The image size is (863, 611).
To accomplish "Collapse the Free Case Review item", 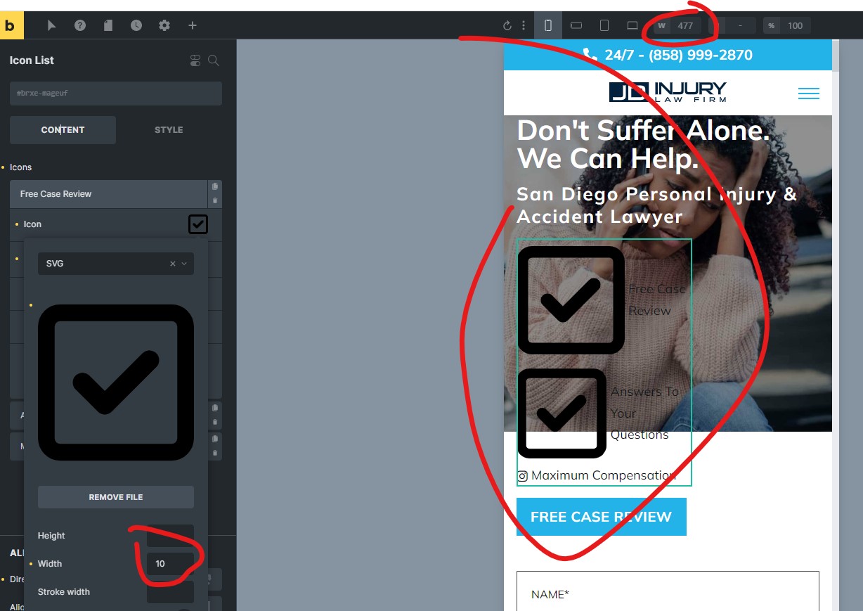I will pos(109,194).
